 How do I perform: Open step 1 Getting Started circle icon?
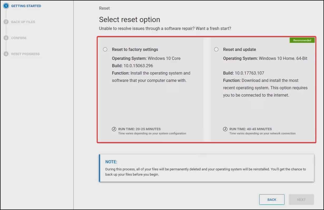6,6
